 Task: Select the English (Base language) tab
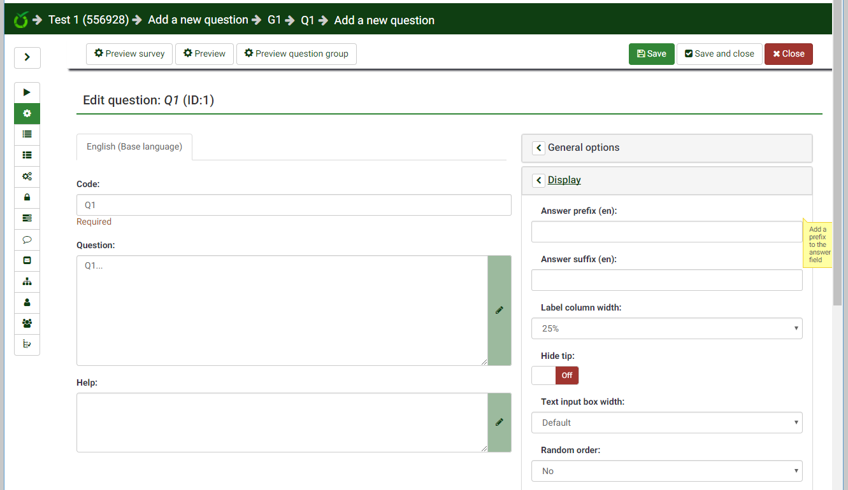(x=134, y=146)
